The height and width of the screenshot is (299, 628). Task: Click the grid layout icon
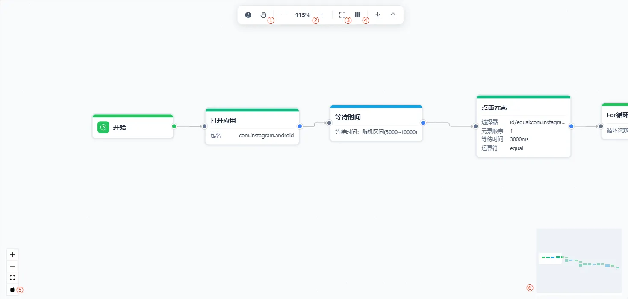(x=358, y=15)
